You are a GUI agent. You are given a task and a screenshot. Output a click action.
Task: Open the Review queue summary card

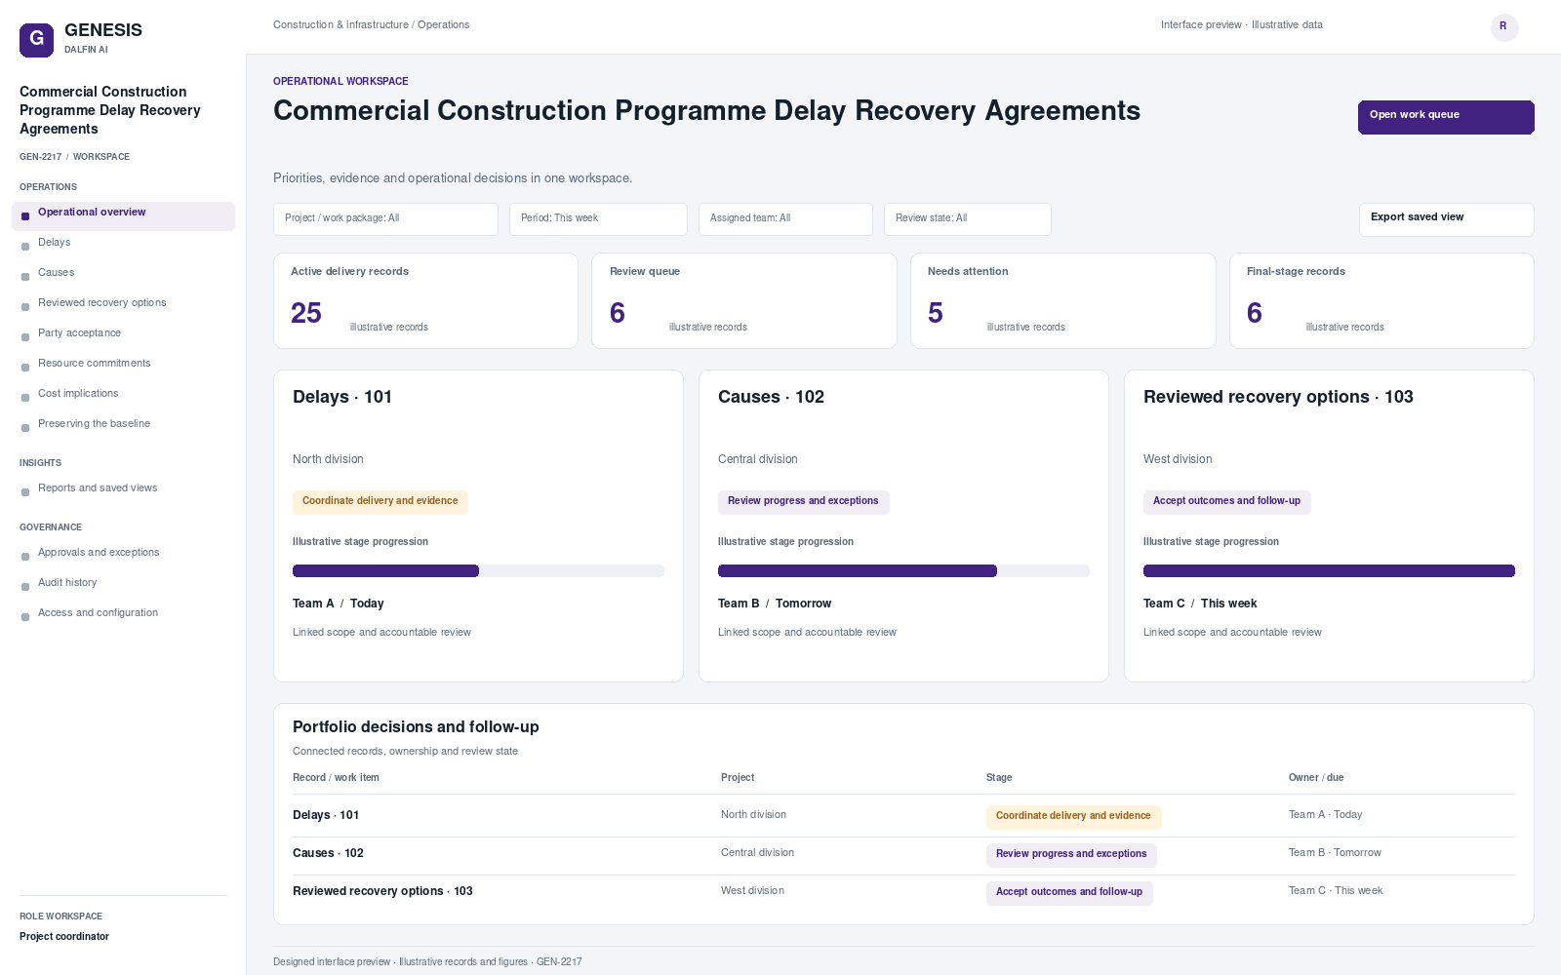(x=744, y=300)
